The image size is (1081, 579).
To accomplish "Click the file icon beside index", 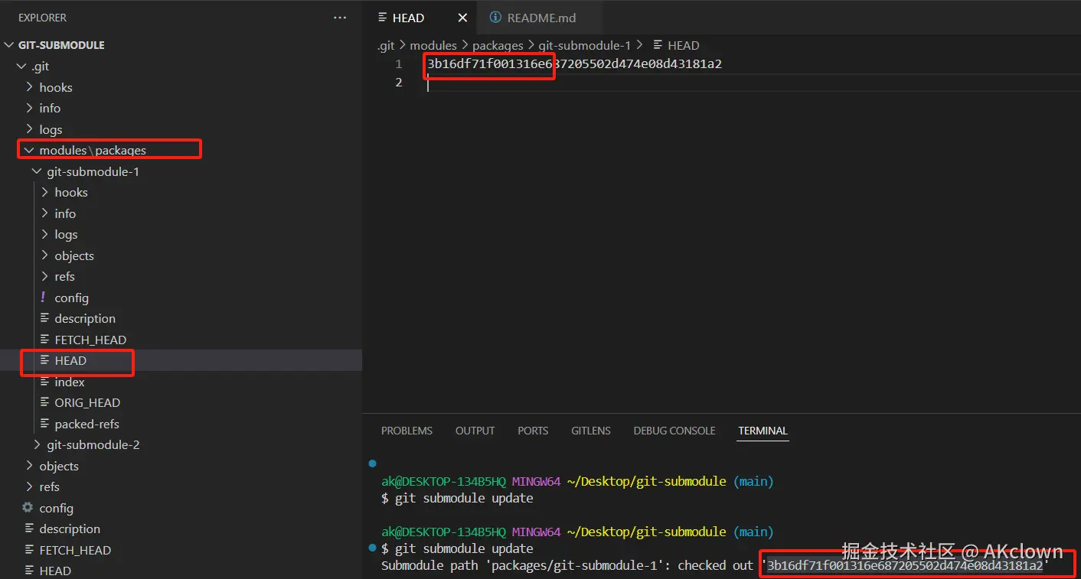I will coord(44,382).
